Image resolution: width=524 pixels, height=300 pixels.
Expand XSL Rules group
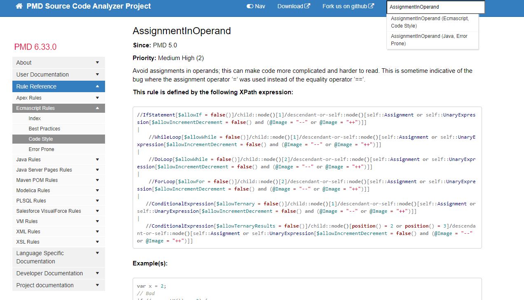click(58, 242)
